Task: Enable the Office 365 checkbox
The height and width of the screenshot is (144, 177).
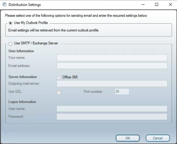Action: [59, 77]
